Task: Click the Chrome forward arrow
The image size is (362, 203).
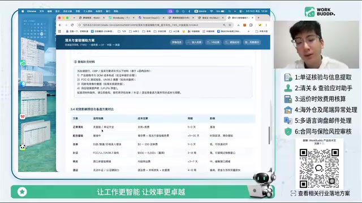Action: pos(66,25)
